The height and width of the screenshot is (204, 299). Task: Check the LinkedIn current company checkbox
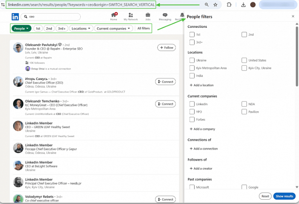192,104
